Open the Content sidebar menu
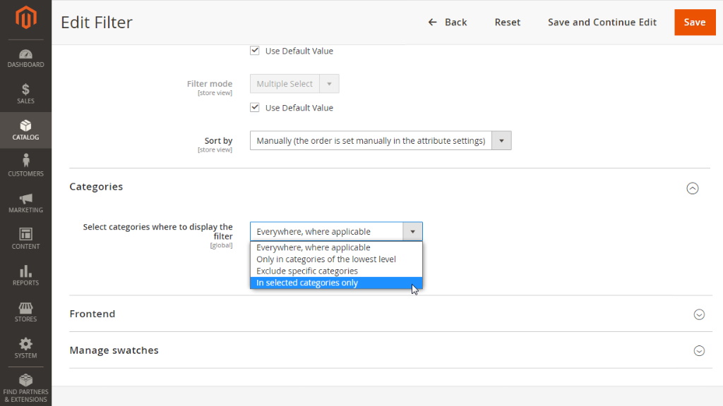The height and width of the screenshot is (406, 723). click(26, 239)
